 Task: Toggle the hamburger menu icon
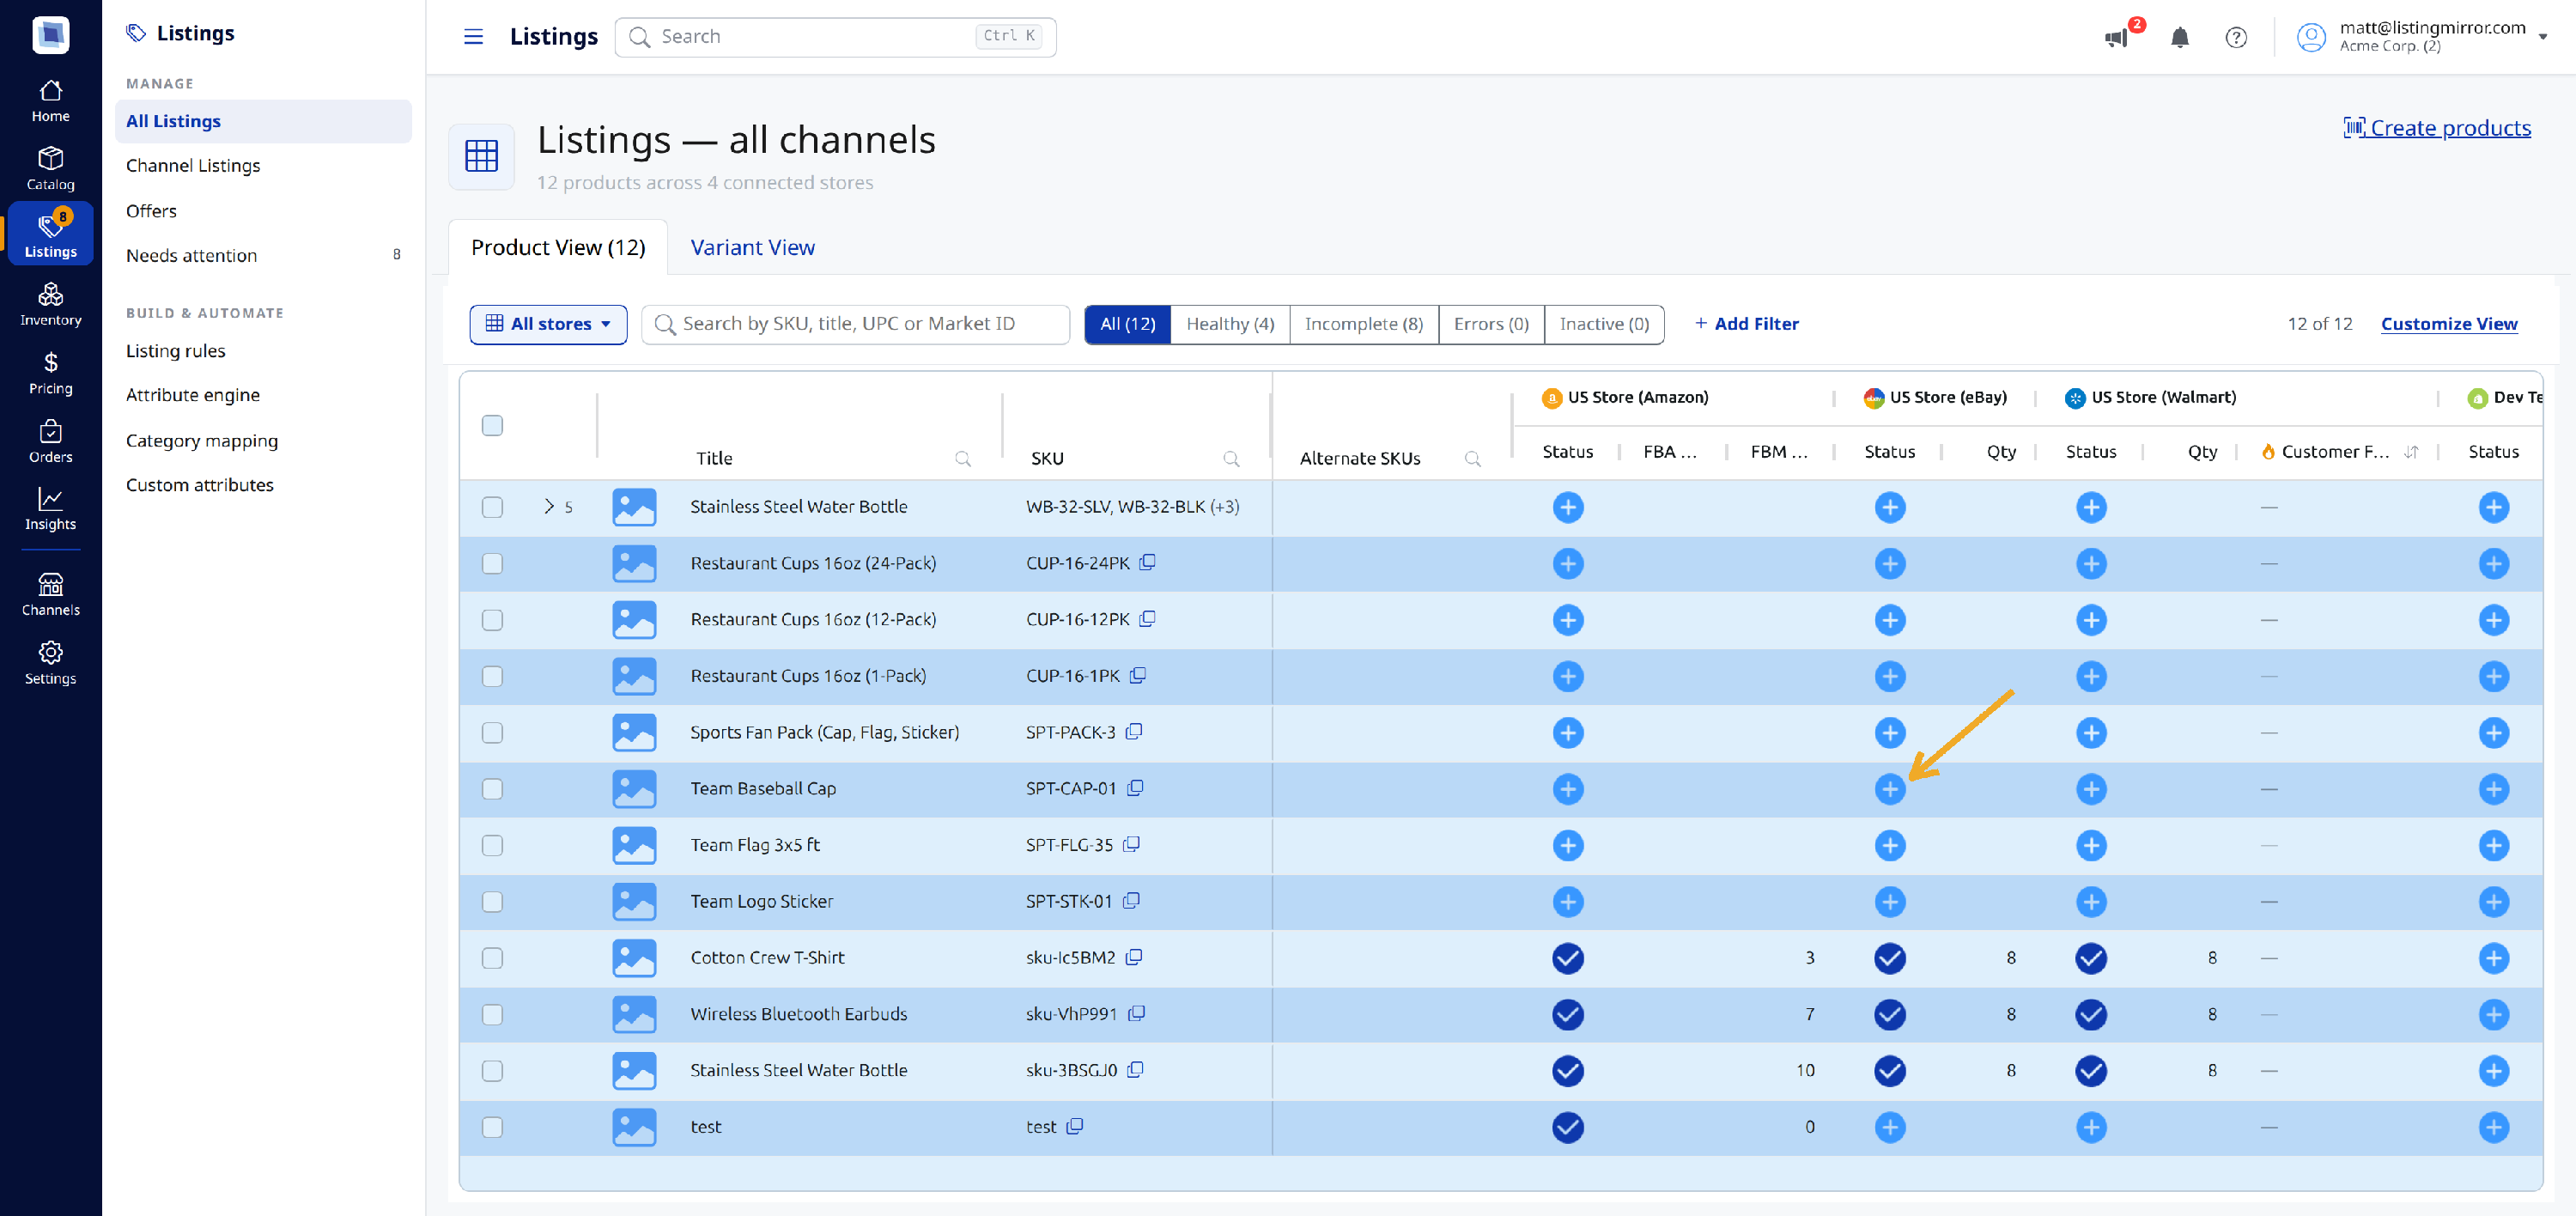473,37
